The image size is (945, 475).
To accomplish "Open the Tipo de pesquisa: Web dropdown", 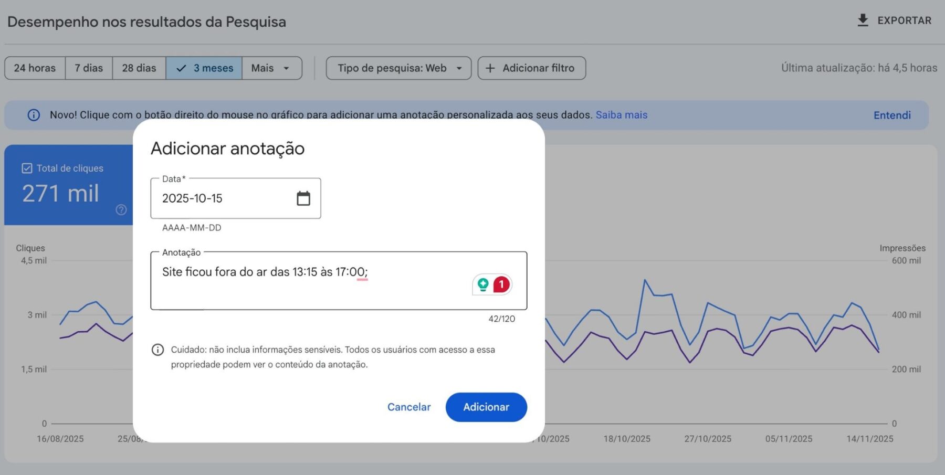I will (x=398, y=68).
